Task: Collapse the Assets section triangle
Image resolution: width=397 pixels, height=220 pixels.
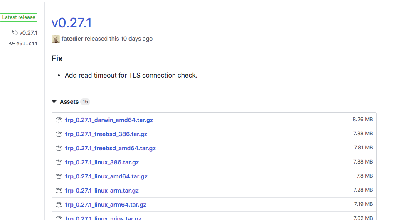Action: [x=54, y=102]
